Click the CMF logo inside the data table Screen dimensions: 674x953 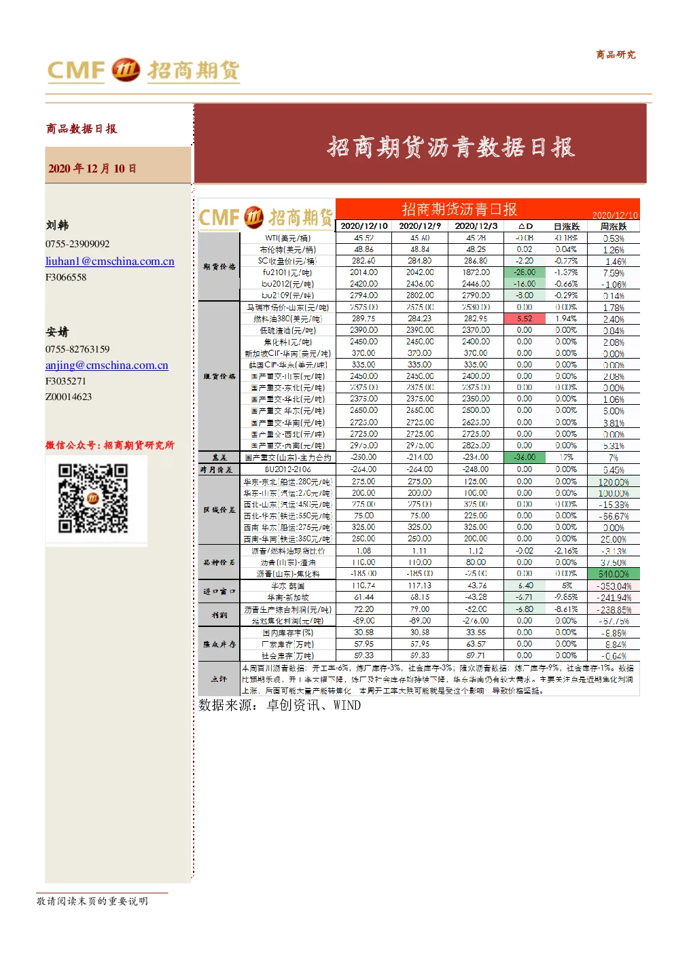(266, 217)
